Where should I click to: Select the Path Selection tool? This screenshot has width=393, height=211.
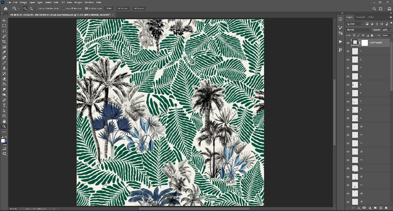4,111
